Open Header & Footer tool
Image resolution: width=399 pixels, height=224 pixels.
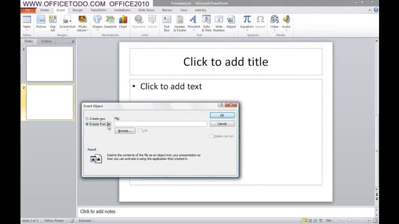[180, 23]
